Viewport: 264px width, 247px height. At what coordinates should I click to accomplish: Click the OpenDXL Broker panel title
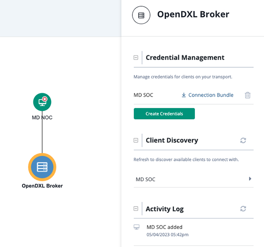193,15
